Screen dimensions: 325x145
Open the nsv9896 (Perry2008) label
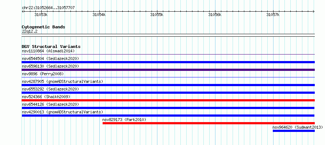tap(43, 74)
